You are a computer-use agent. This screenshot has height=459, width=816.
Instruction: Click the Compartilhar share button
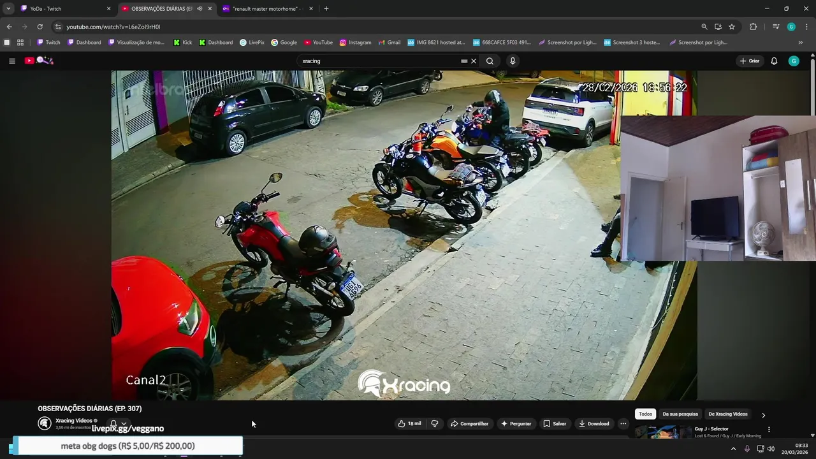pos(469,423)
